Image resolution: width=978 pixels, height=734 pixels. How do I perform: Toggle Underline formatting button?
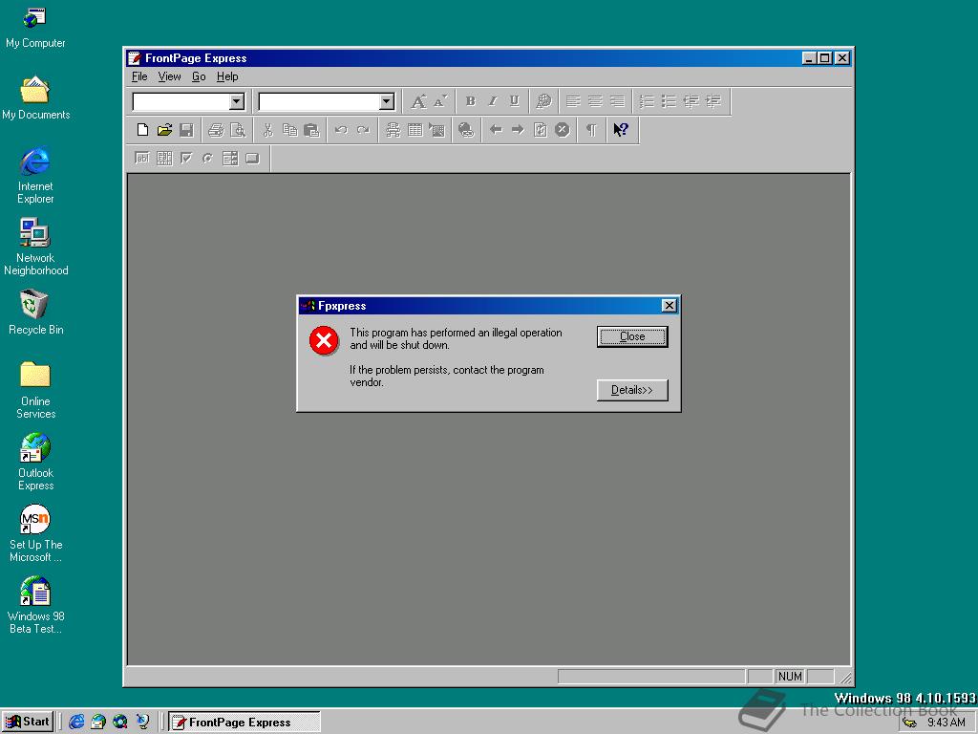click(514, 101)
